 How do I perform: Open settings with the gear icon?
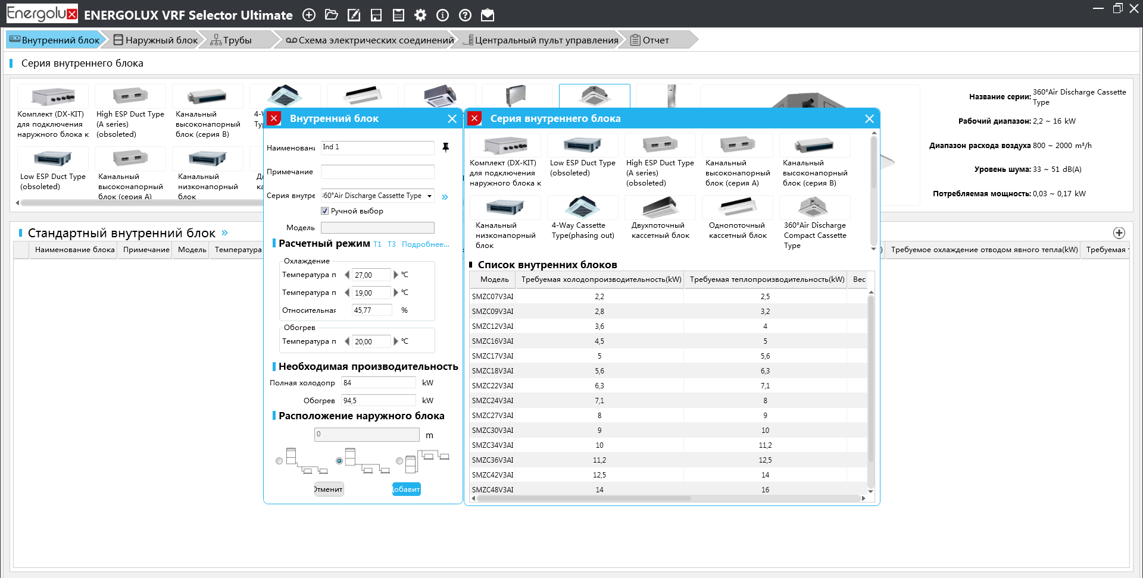(420, 15)
